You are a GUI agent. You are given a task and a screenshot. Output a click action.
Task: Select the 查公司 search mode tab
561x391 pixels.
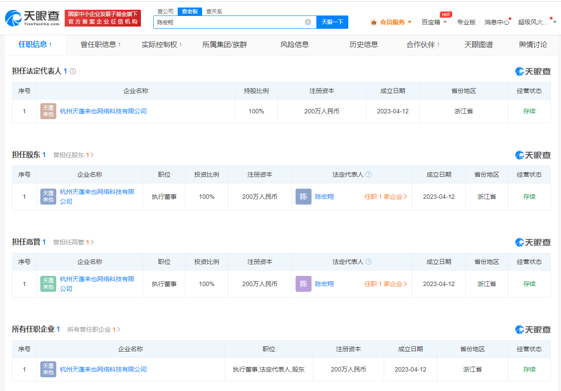click(165, 12)
